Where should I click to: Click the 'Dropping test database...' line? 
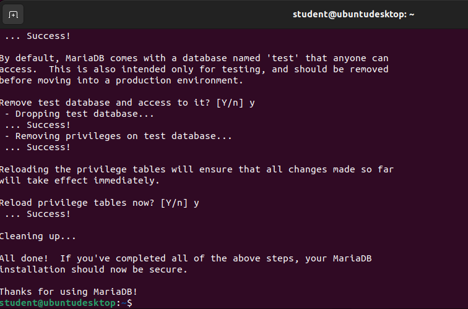[79, 114]
